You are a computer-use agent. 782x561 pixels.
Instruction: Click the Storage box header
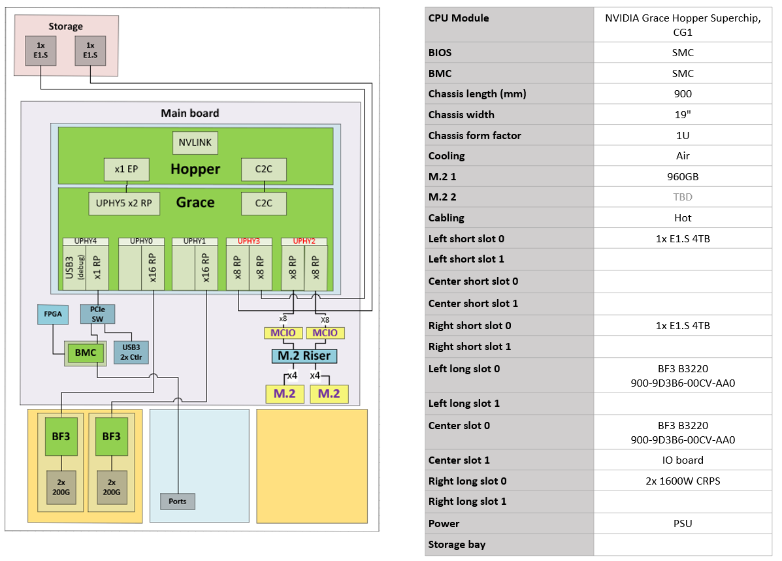point(66,26)
